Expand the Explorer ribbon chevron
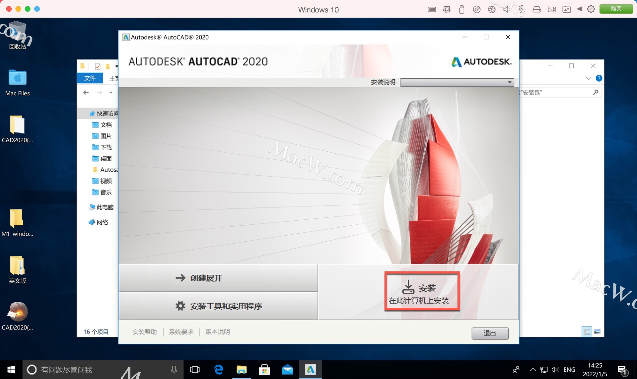 (x=589, y=78)
